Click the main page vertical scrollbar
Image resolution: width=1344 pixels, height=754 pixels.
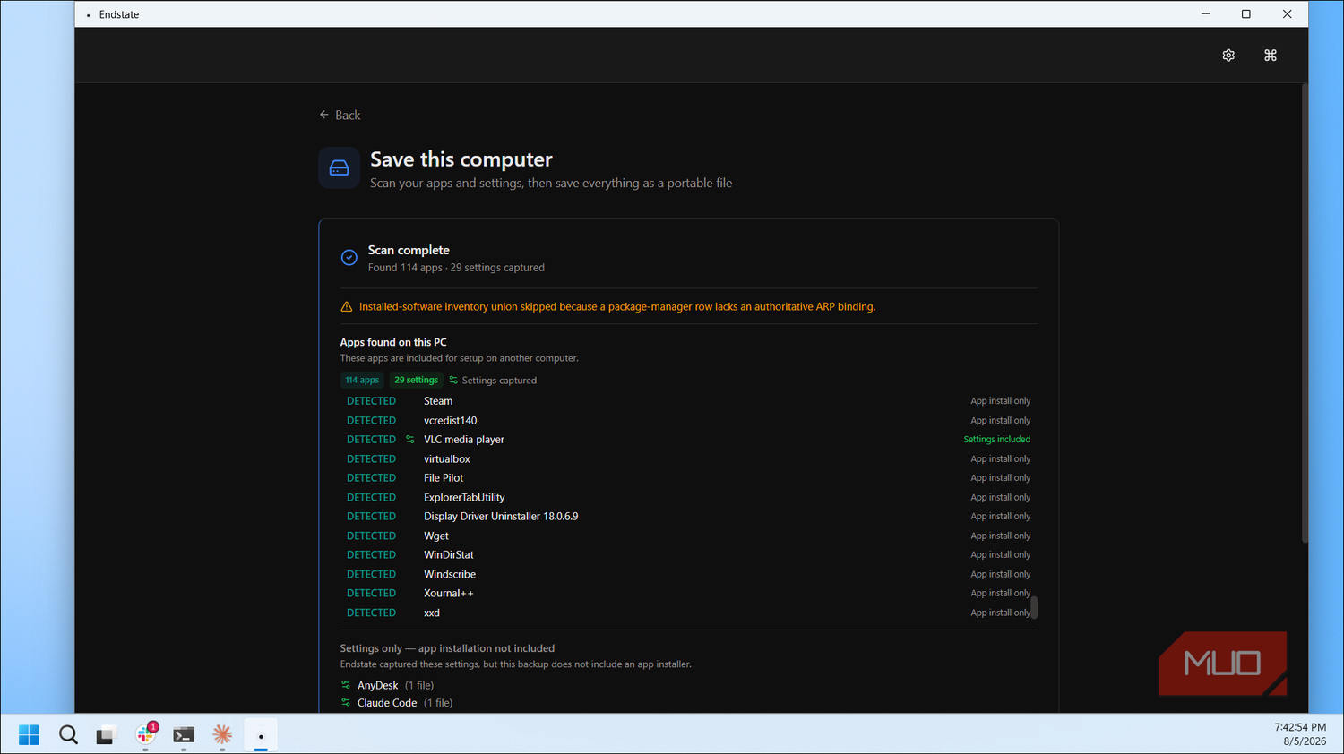click(x=1305, y=313)
